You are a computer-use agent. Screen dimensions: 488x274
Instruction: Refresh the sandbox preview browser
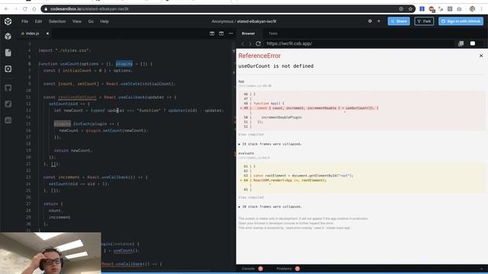tap(258, 43)
